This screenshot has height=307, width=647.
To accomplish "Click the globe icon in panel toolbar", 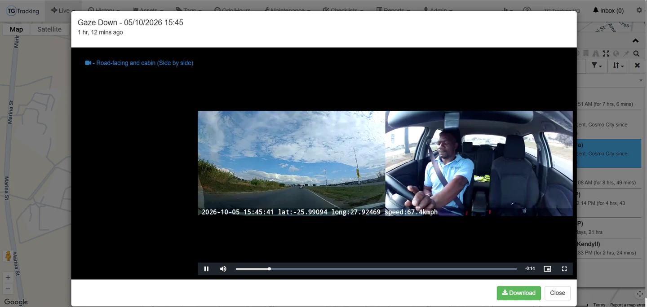I will tap(616, 53).
